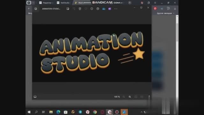Click the Pinterest extension icon in browser

(155, 9)
